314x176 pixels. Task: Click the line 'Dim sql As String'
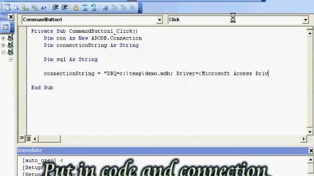tap(71, 59)
